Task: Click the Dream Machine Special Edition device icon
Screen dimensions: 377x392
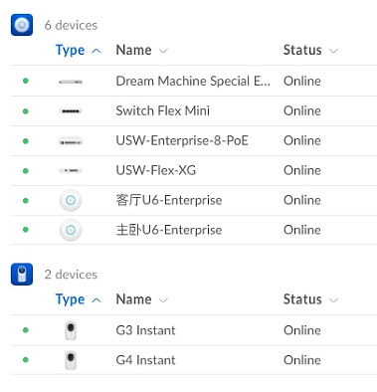Action: (71, 82)
